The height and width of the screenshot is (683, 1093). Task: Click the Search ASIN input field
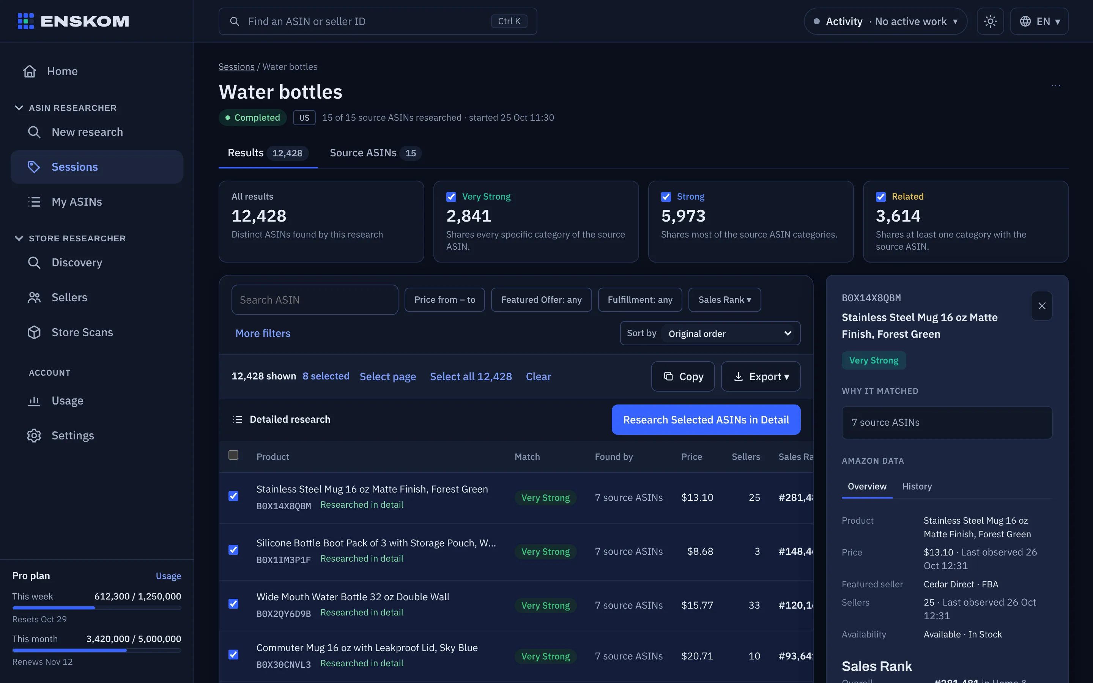[x=315, y=299]
